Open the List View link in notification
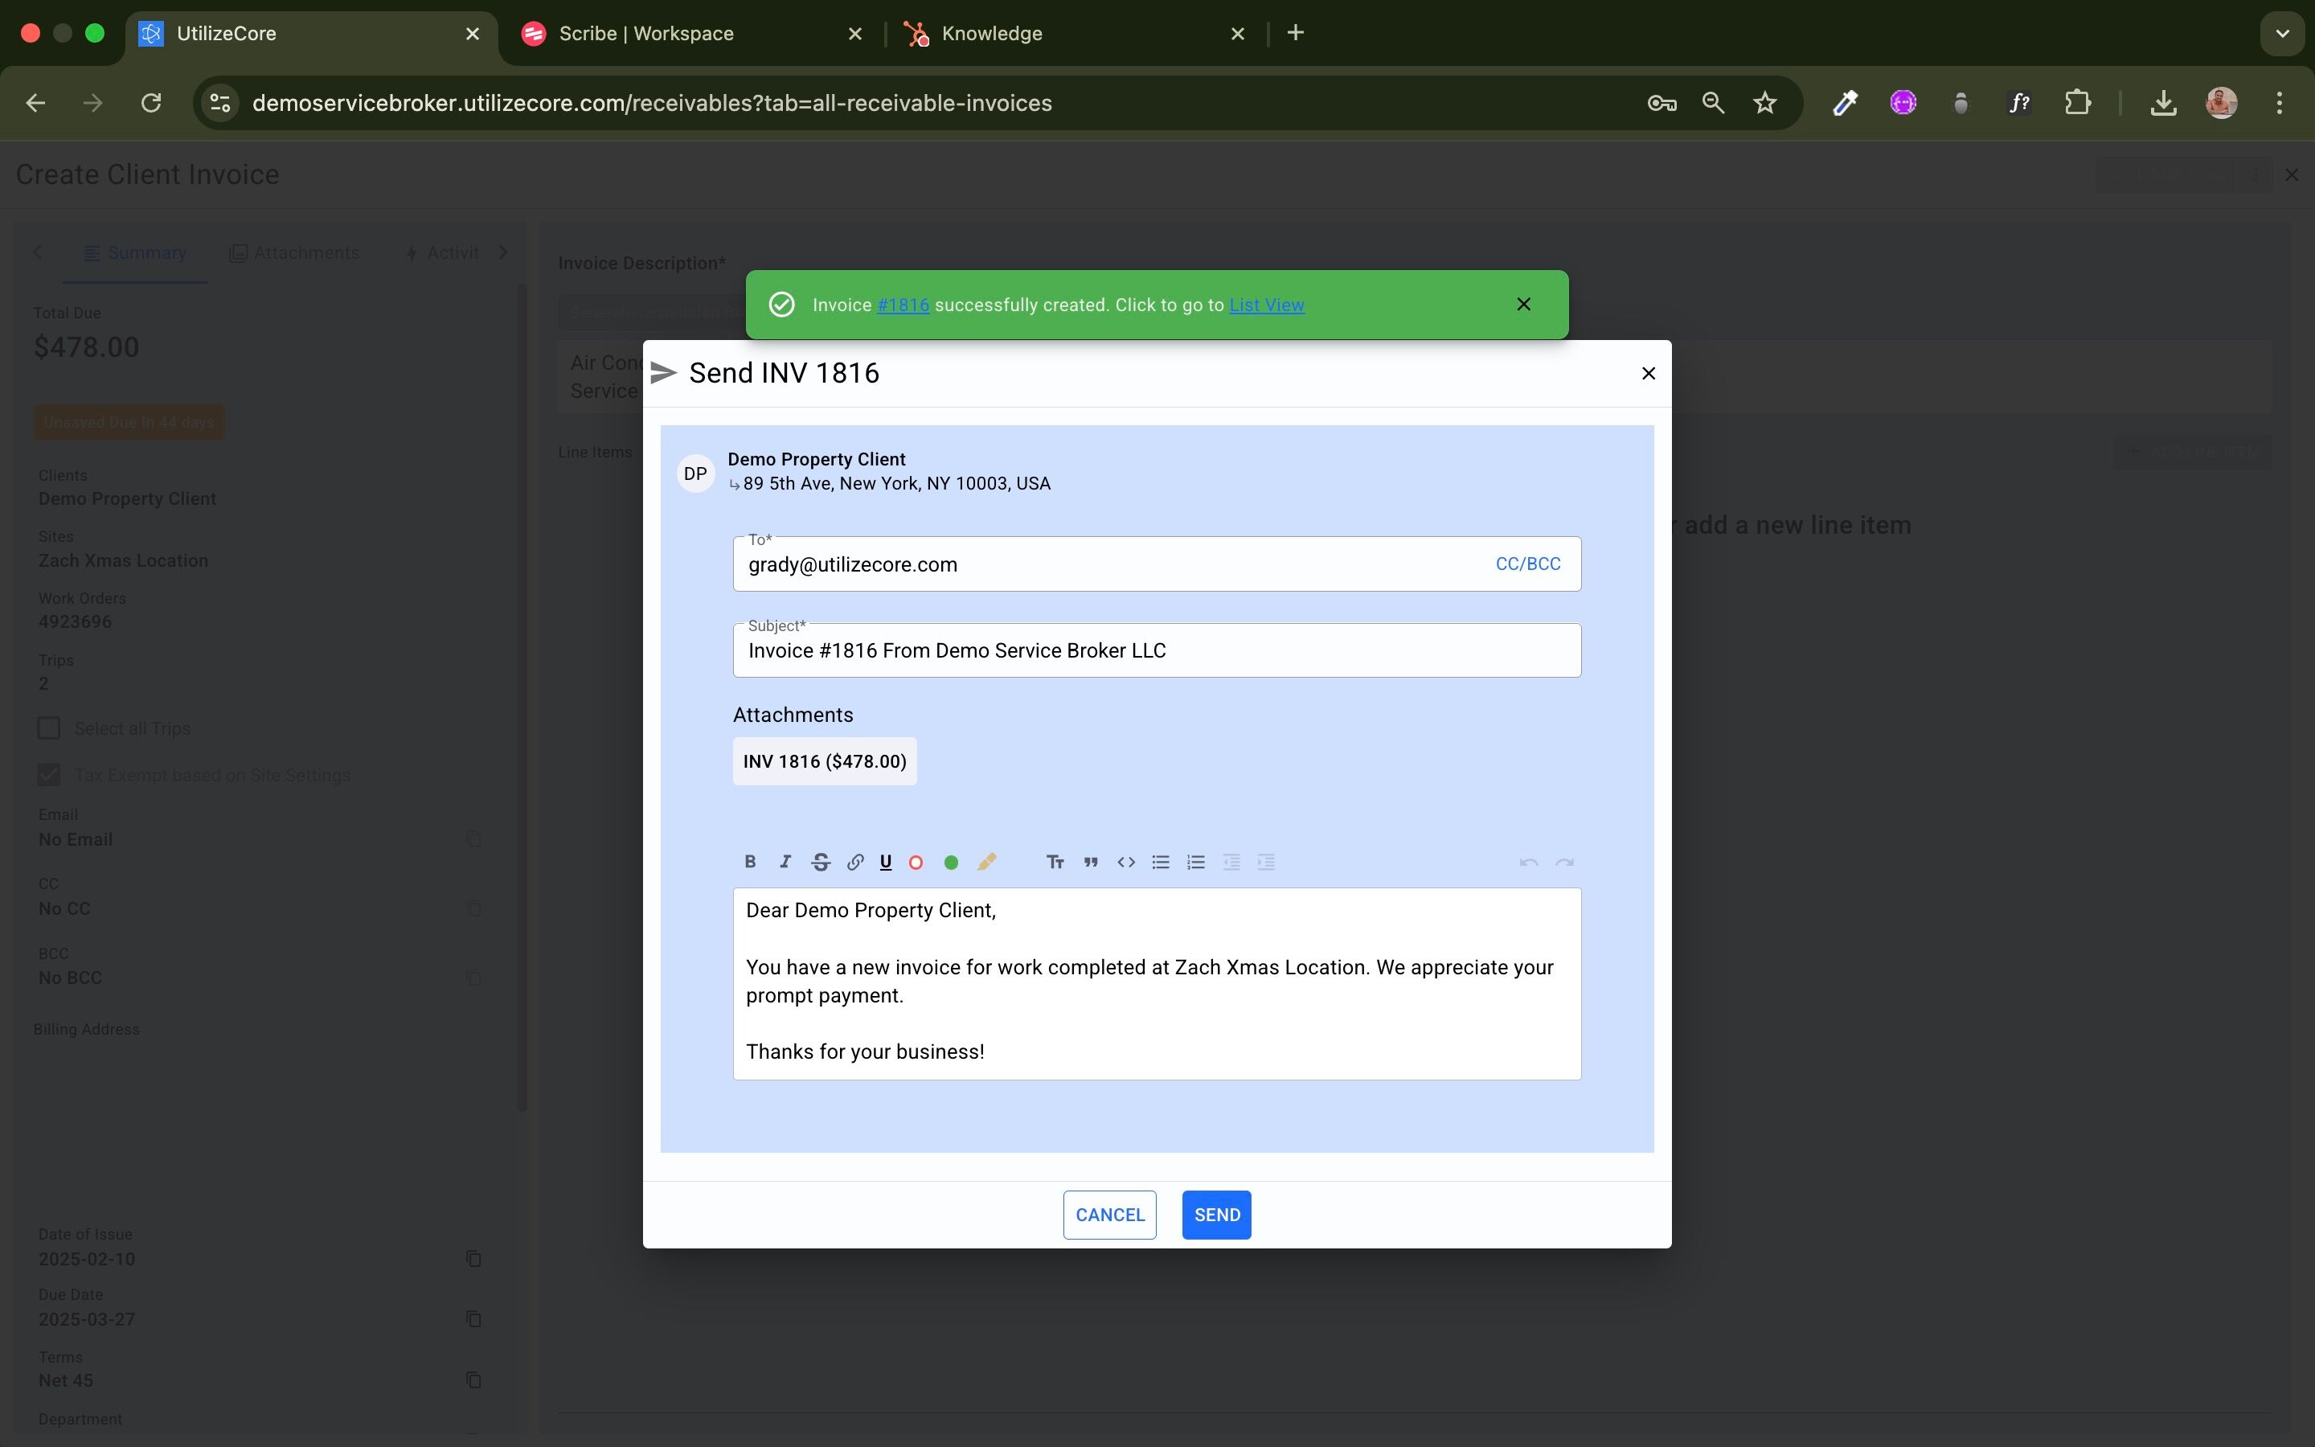 pos(1267,305)
